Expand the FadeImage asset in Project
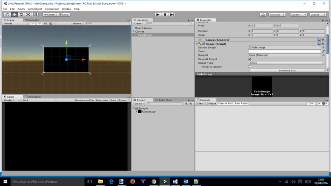Image resolution: width=331 pixels, height=186 pixels. pyautogui.click(x=137, y=112)
